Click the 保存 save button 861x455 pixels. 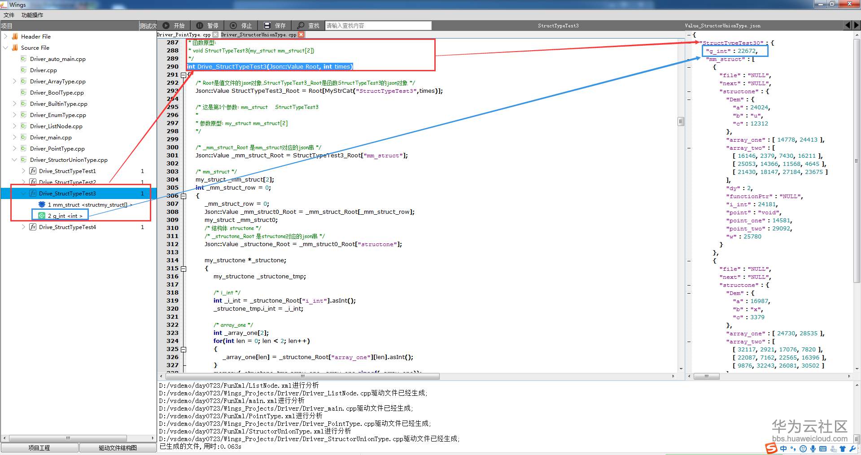[x=275, y=26]
